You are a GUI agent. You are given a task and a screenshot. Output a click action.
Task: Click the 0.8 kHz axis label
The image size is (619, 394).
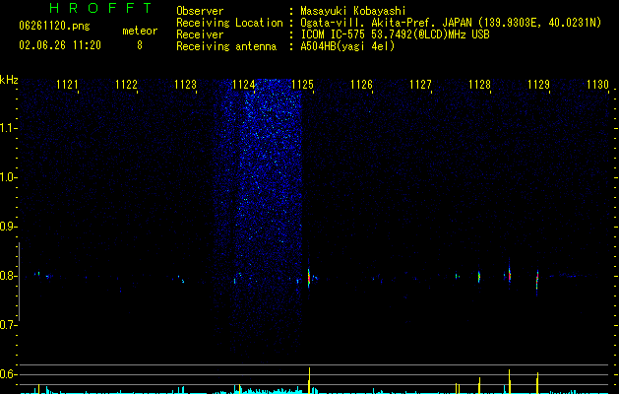click(x=8, y=276)
